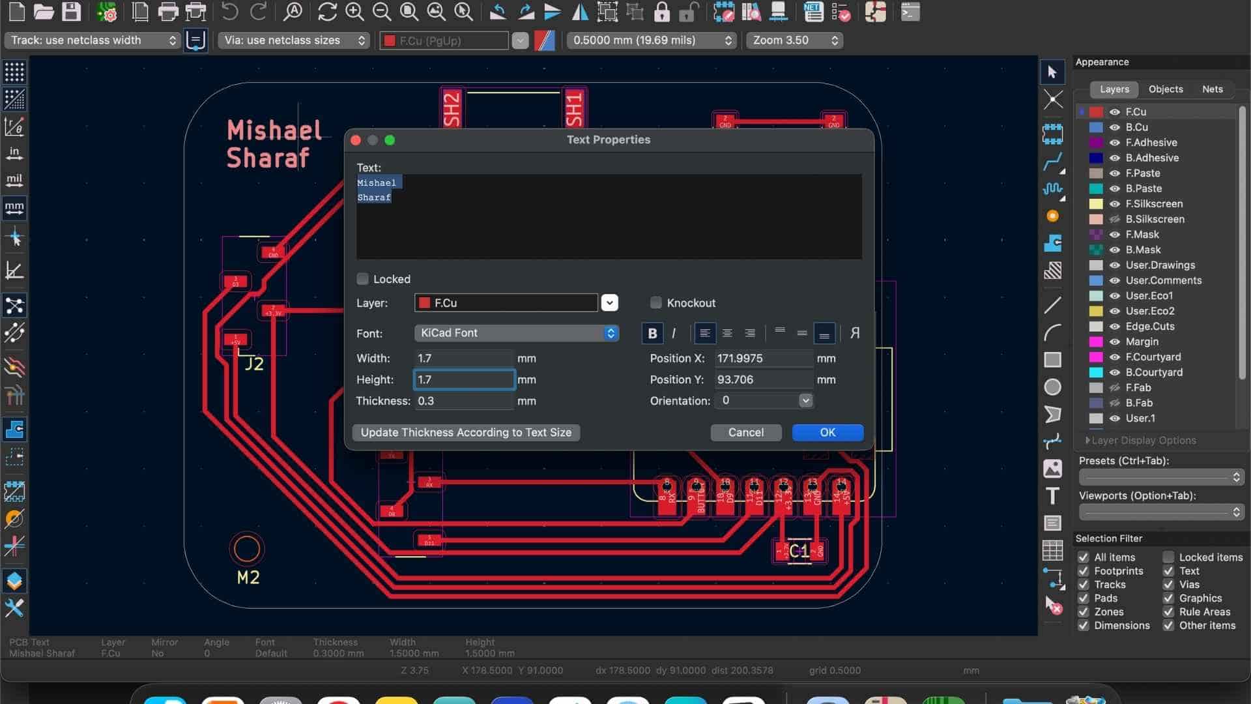Click the Zoom in magnifier icon
This screenshot has height=704, width=1251.
coord(354,12)
